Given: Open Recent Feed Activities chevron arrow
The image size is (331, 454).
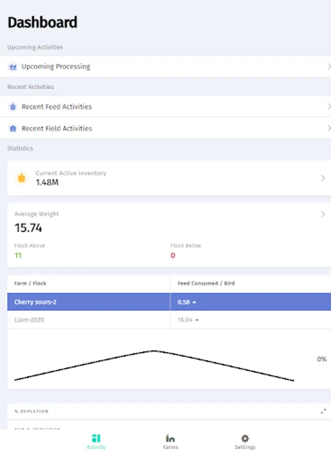Looking at the screenshot, I should click(328, 106).
